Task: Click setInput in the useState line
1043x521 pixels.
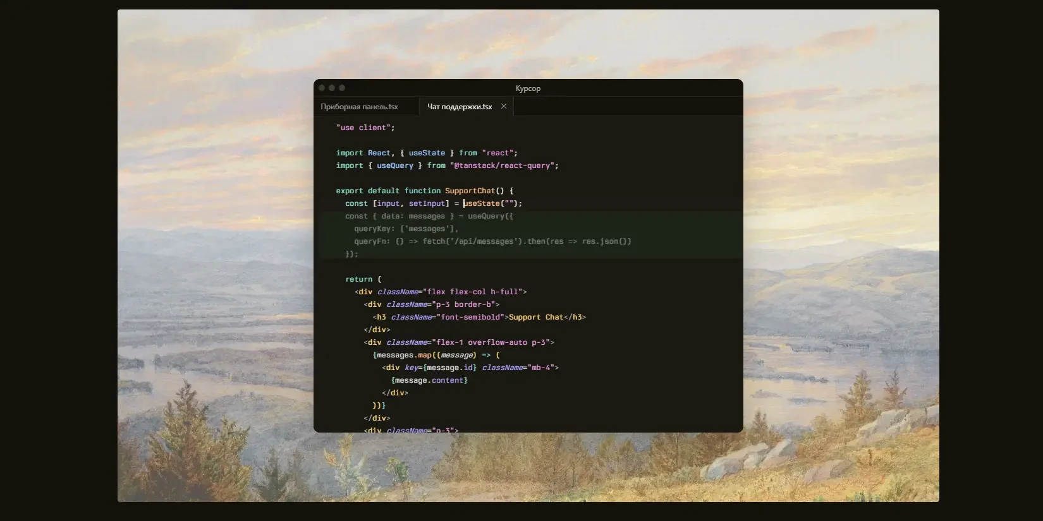Action: point(427,203)
